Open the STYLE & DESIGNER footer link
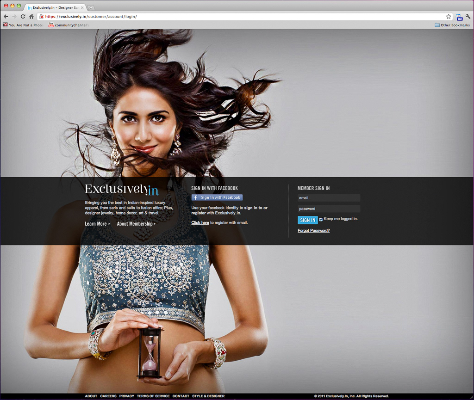The image size is (474, 400). tap(208, 396)
